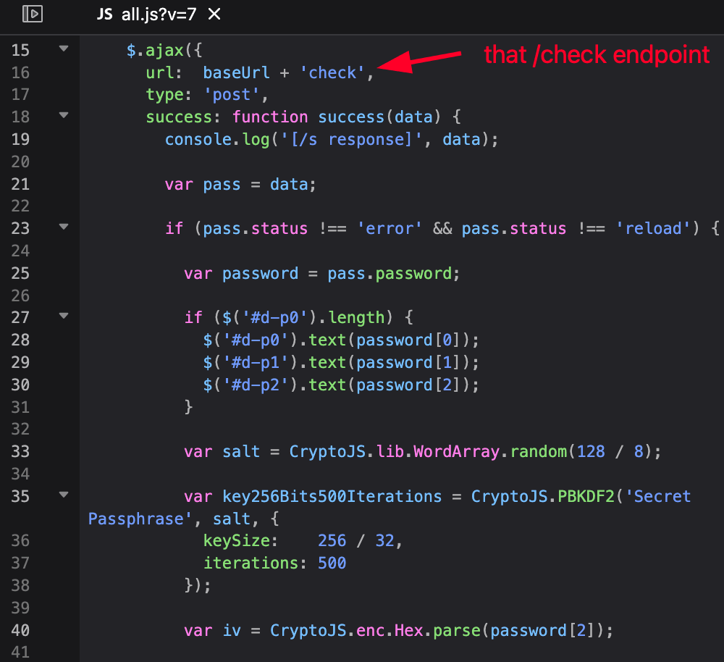This screenshot has height=662, width=724.
Task: Click the 'check' string on line 16
Action: point(333,72)
